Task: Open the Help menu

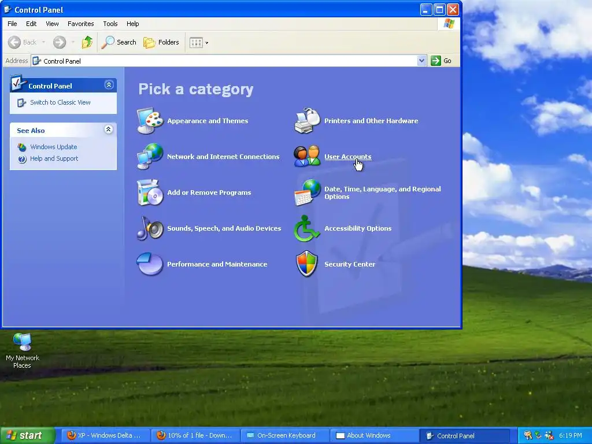Action: (x=132, y=23)
